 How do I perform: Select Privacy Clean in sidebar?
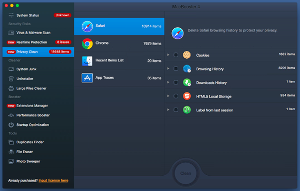coord(38,52)
